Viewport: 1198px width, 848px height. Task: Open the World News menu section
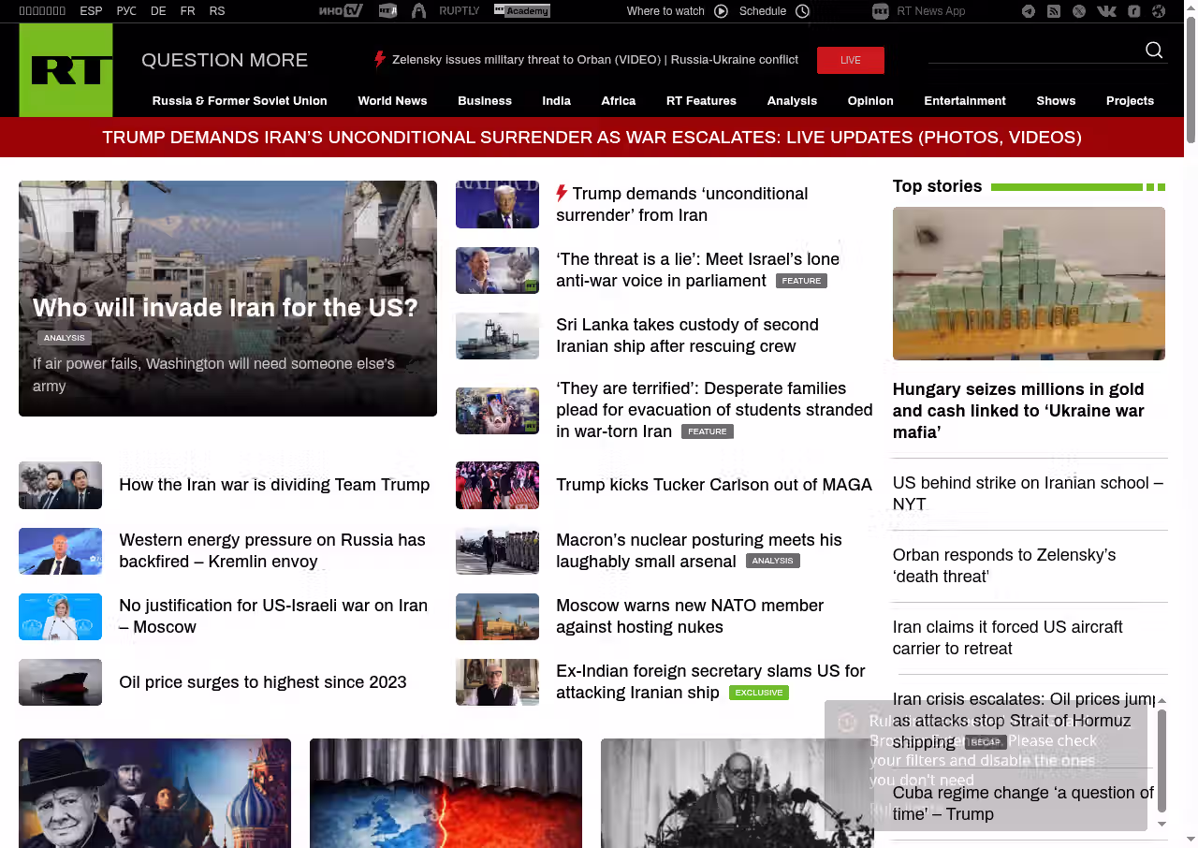click(392, 101)
